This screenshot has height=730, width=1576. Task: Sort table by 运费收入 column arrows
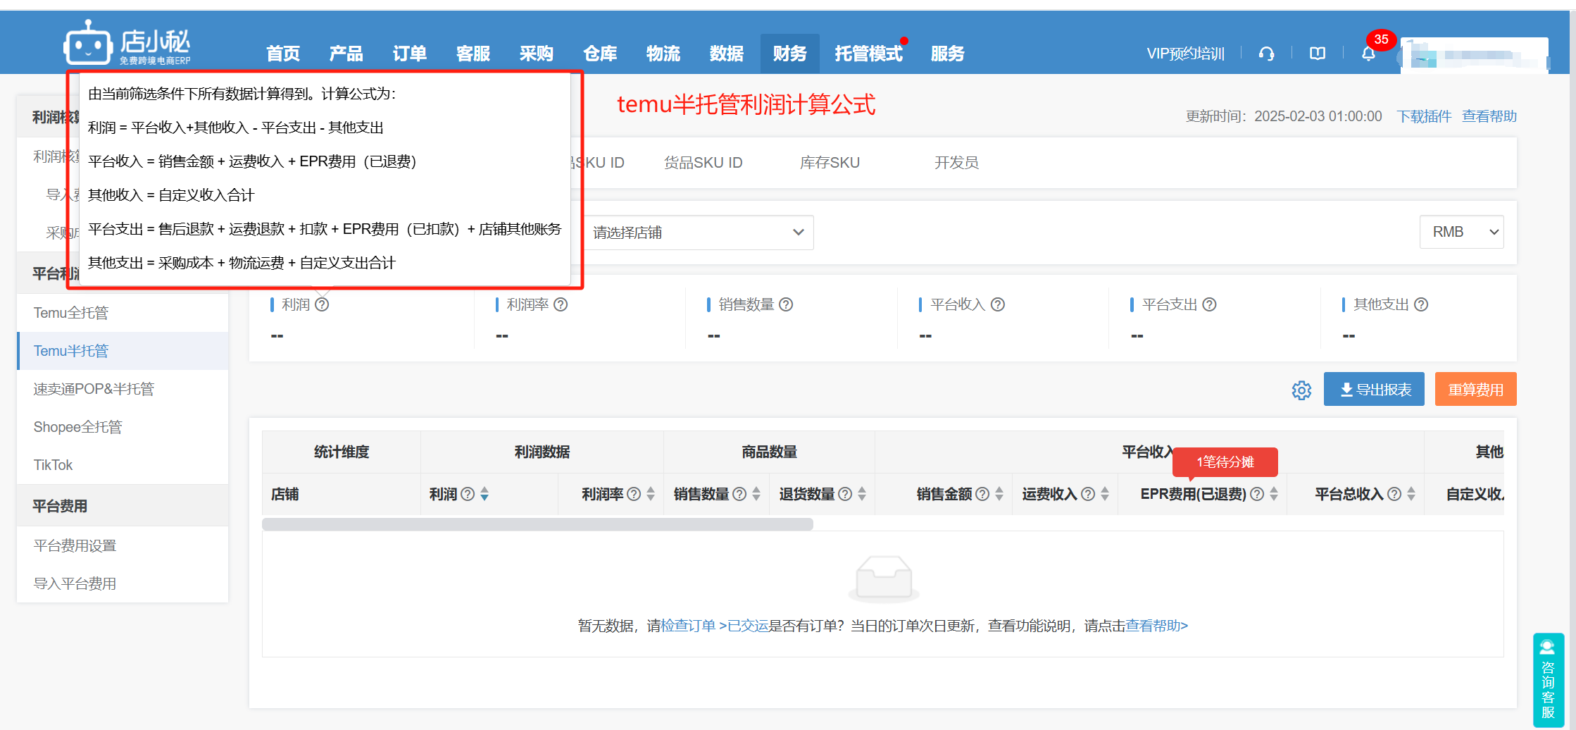click(1105, 494)
